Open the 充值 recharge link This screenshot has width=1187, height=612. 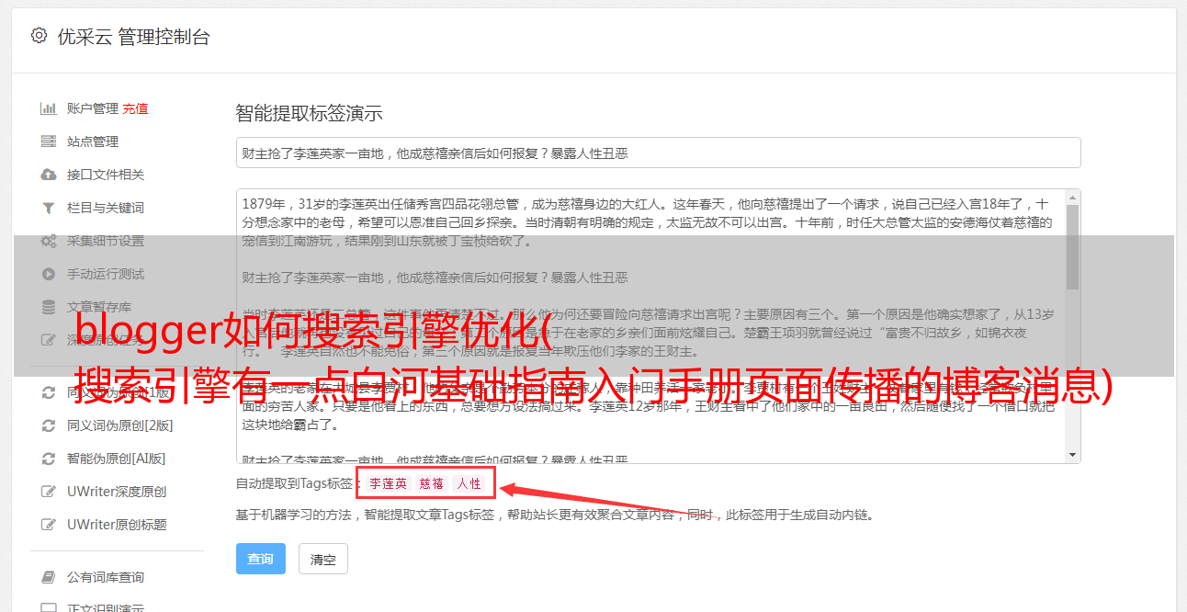tap(135, 108)
